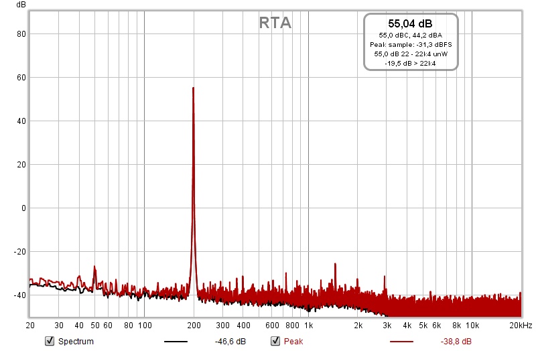This screenshot has width=536, height=351.
Task: Uncheck the Spectrum trace checkbox
Action: [x=49, y=342]
